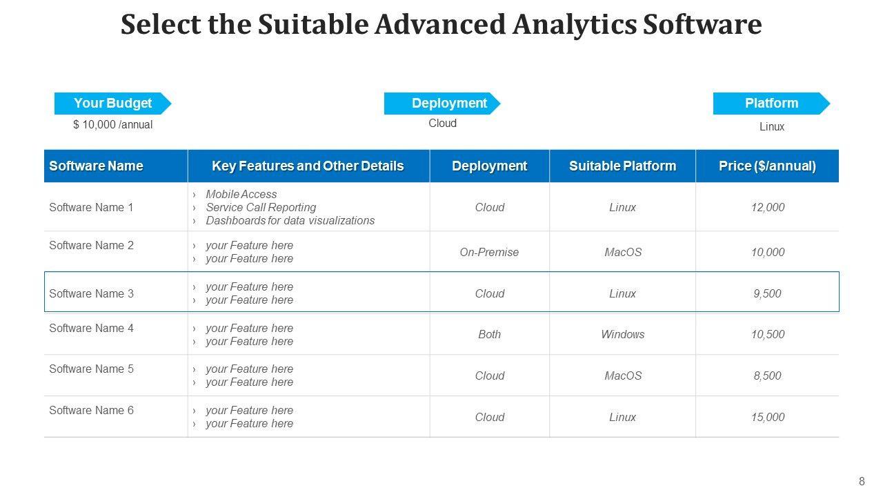Select the Price ($/annual) column header

(x=767, y=166)
